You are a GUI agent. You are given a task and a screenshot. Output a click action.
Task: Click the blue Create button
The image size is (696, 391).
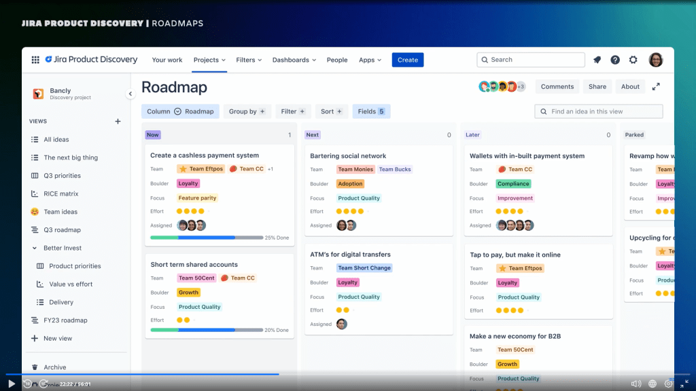[x=408, y=60]
